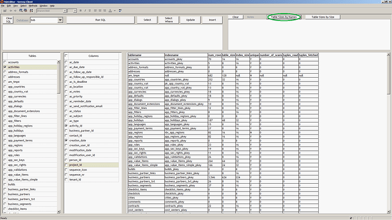Screen dimensions: 392x220
Task: Click the Find records toolbar icon
Action: [21, 11]
